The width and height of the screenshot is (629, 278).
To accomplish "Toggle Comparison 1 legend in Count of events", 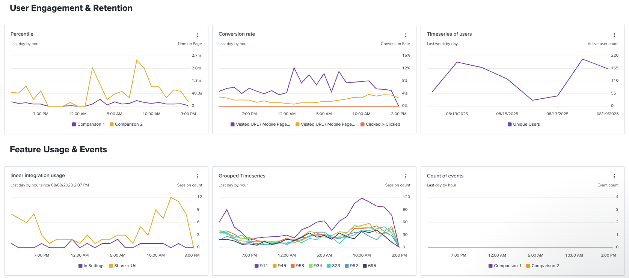I will [x=505, y=266].
